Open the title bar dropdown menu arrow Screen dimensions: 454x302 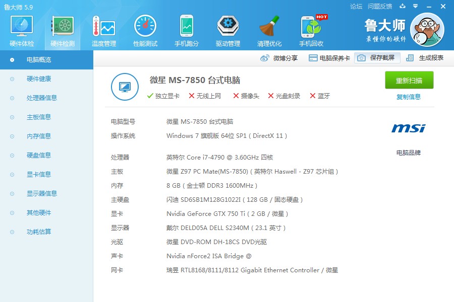415,6
